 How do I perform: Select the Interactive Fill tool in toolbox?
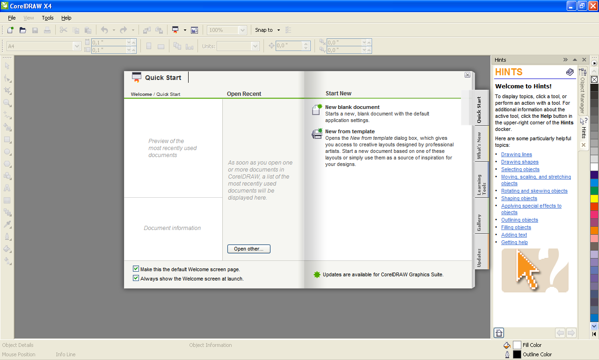click(7, 261)
